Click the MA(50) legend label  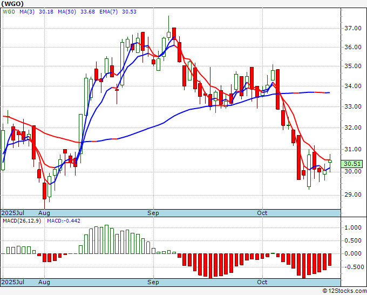pyautogui.click(x=67, y=12)
